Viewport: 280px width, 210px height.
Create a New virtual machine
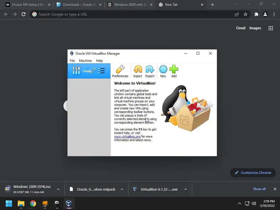(x=163, y=71)
